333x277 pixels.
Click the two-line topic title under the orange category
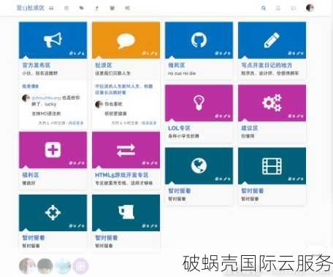(124, 89)
